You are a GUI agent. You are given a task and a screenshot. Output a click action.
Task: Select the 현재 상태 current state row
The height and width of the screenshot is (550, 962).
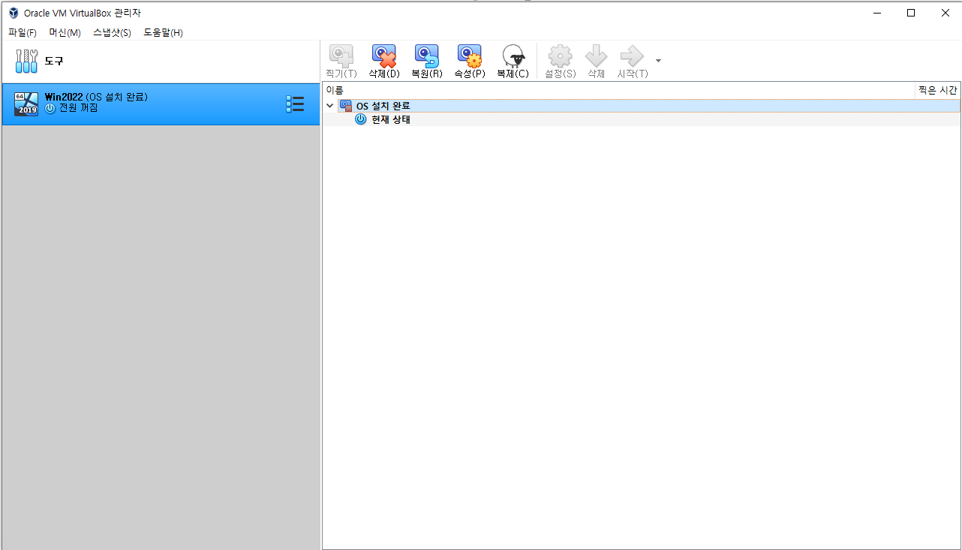click(x=642, y=119)
